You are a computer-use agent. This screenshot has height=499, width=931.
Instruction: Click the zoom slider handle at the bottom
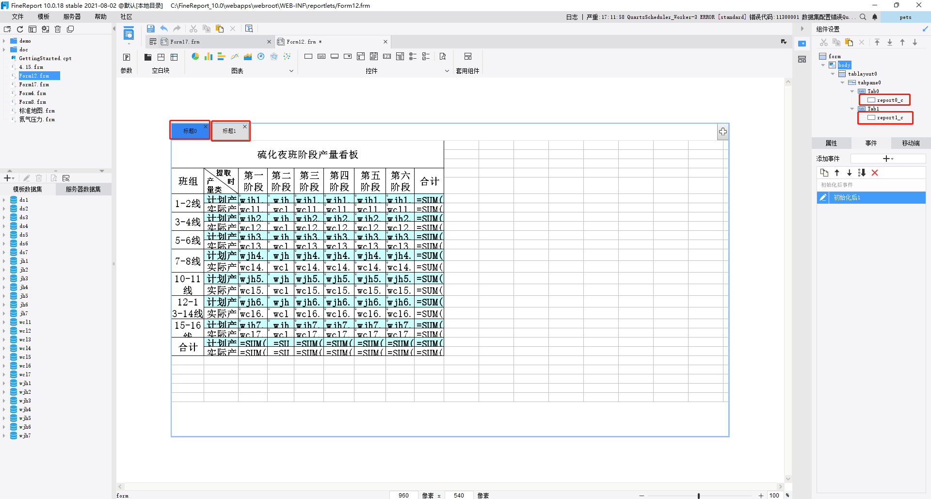tap(699, 496)
